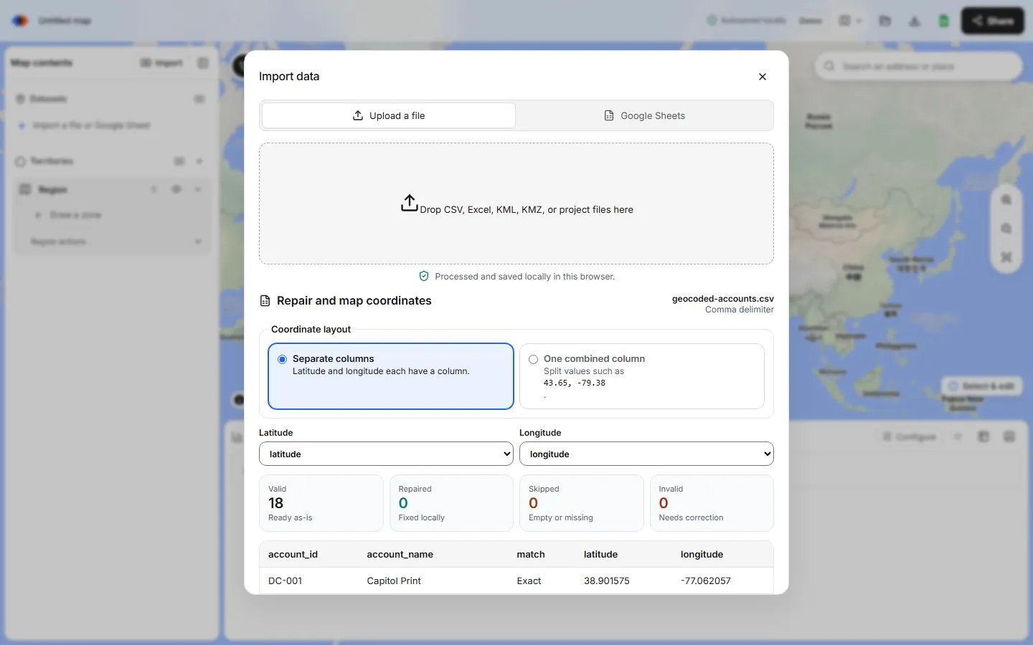Screen dimensions: 1033x645
Task: Click the zoom-out magnifier on the map
Action: point(1006,229)
